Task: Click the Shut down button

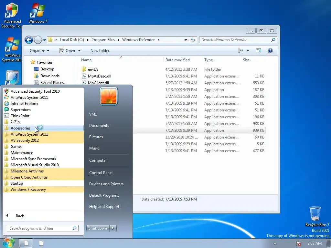Action: (98, 228)
